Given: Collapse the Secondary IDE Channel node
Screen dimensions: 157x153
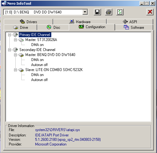Looking at the screenshot, I should point(9,50).
